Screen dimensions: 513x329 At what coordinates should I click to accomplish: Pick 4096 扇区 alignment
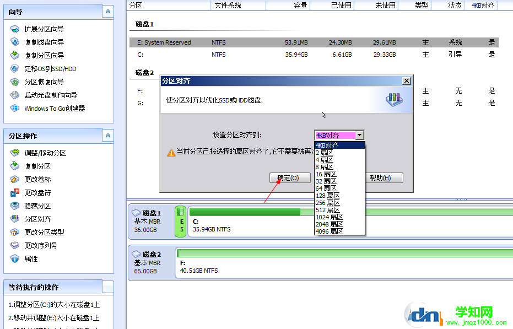pos(339,231)
